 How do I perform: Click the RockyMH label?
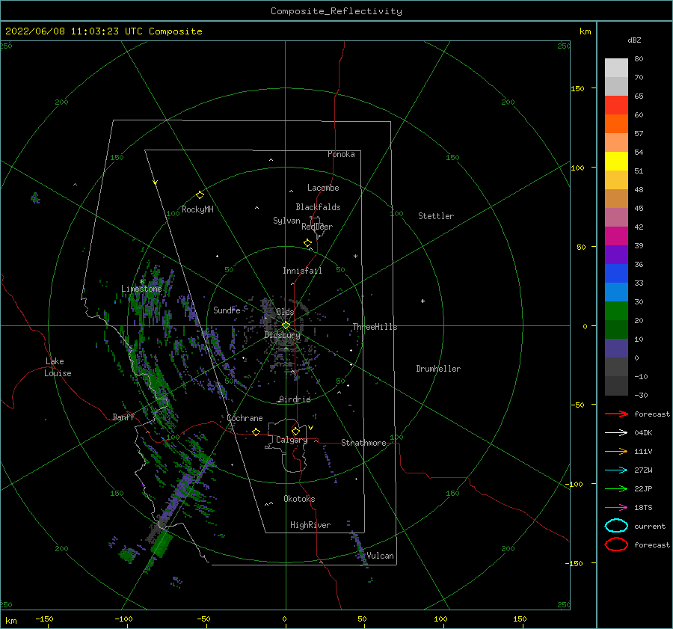(197, 209)
